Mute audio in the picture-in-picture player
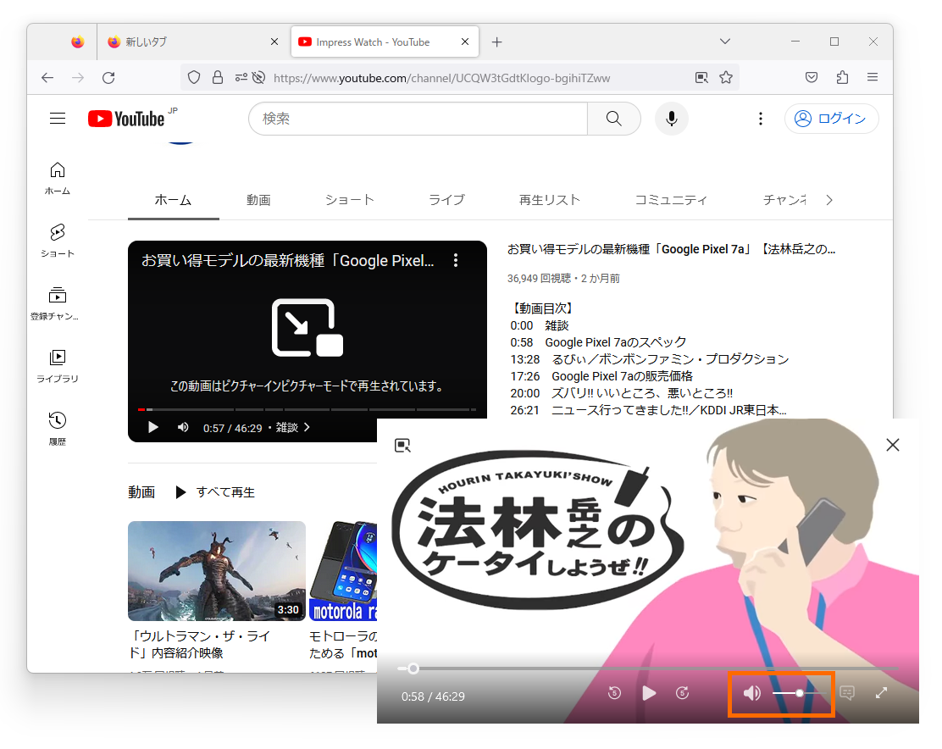 [x=751, y=693]
